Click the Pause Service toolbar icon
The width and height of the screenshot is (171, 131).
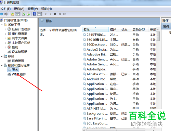[60, 14]
